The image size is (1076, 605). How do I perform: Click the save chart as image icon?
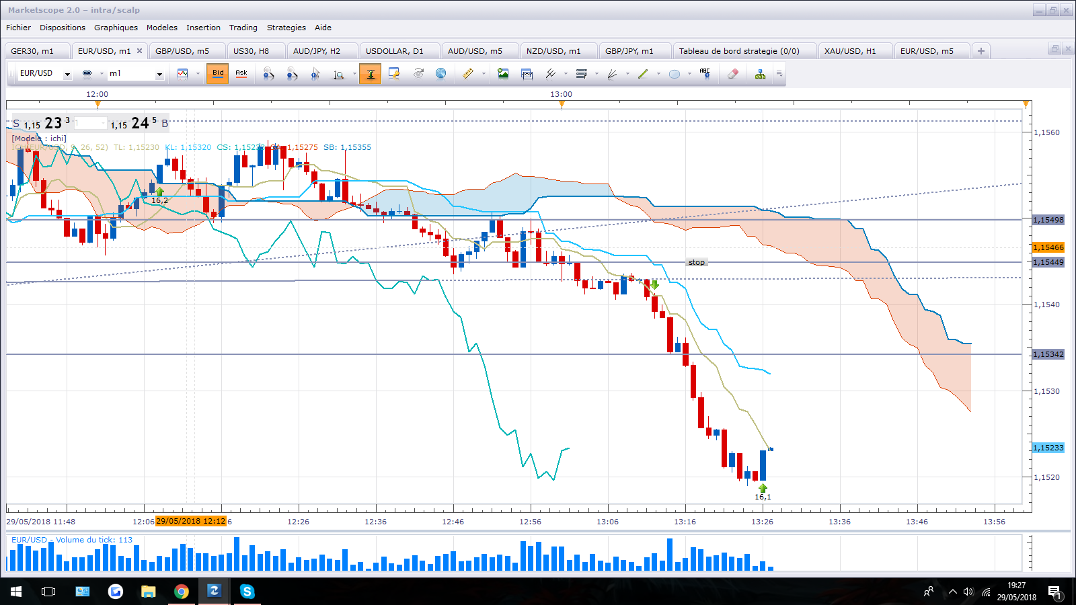pyautogui.click(x=503, y=73)
